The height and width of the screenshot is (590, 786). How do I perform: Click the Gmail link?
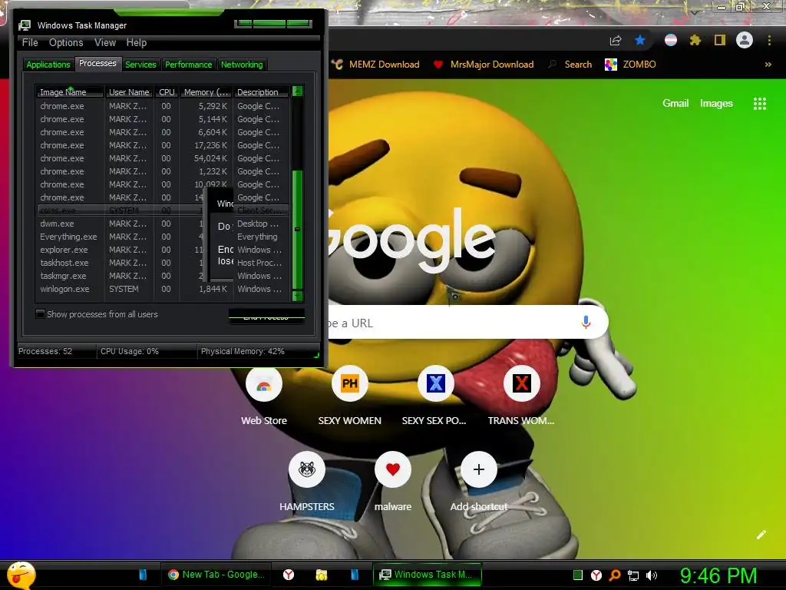(x=675, y=104)
